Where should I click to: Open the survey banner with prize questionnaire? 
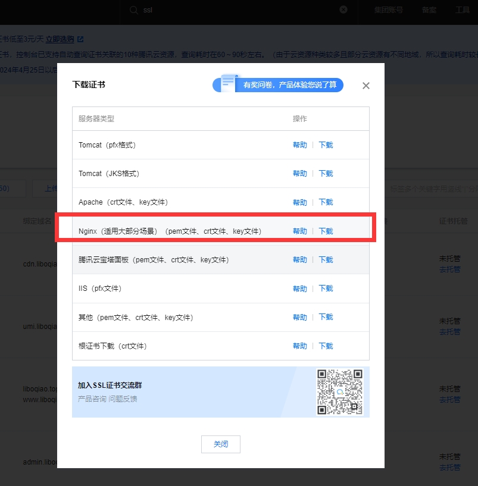pyautogui.click(x=278, y=84)
